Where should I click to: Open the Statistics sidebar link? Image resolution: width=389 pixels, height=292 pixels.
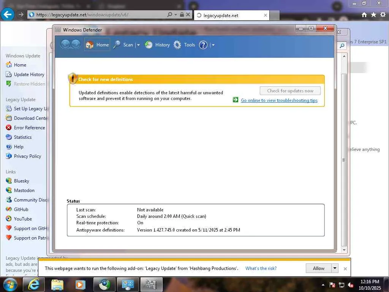click(19, 137)
